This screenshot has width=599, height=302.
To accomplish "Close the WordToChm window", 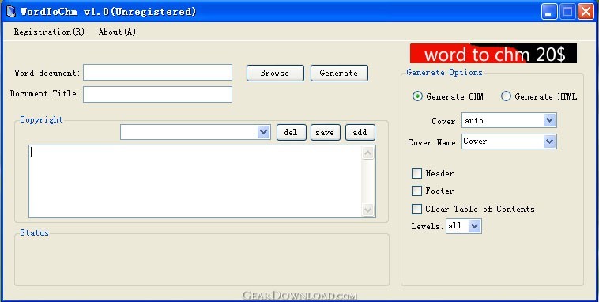I will [x=586, y=12].
